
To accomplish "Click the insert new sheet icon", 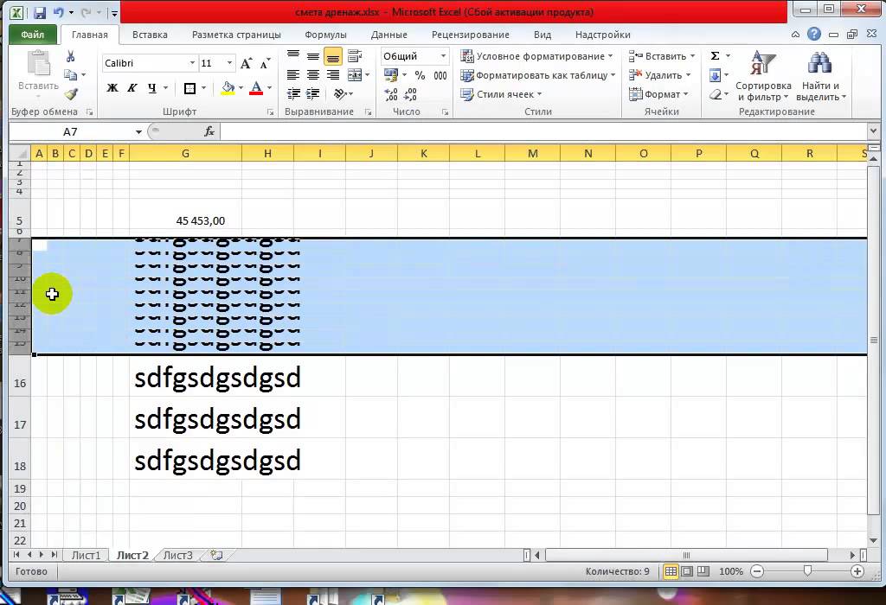I will 216,556.
